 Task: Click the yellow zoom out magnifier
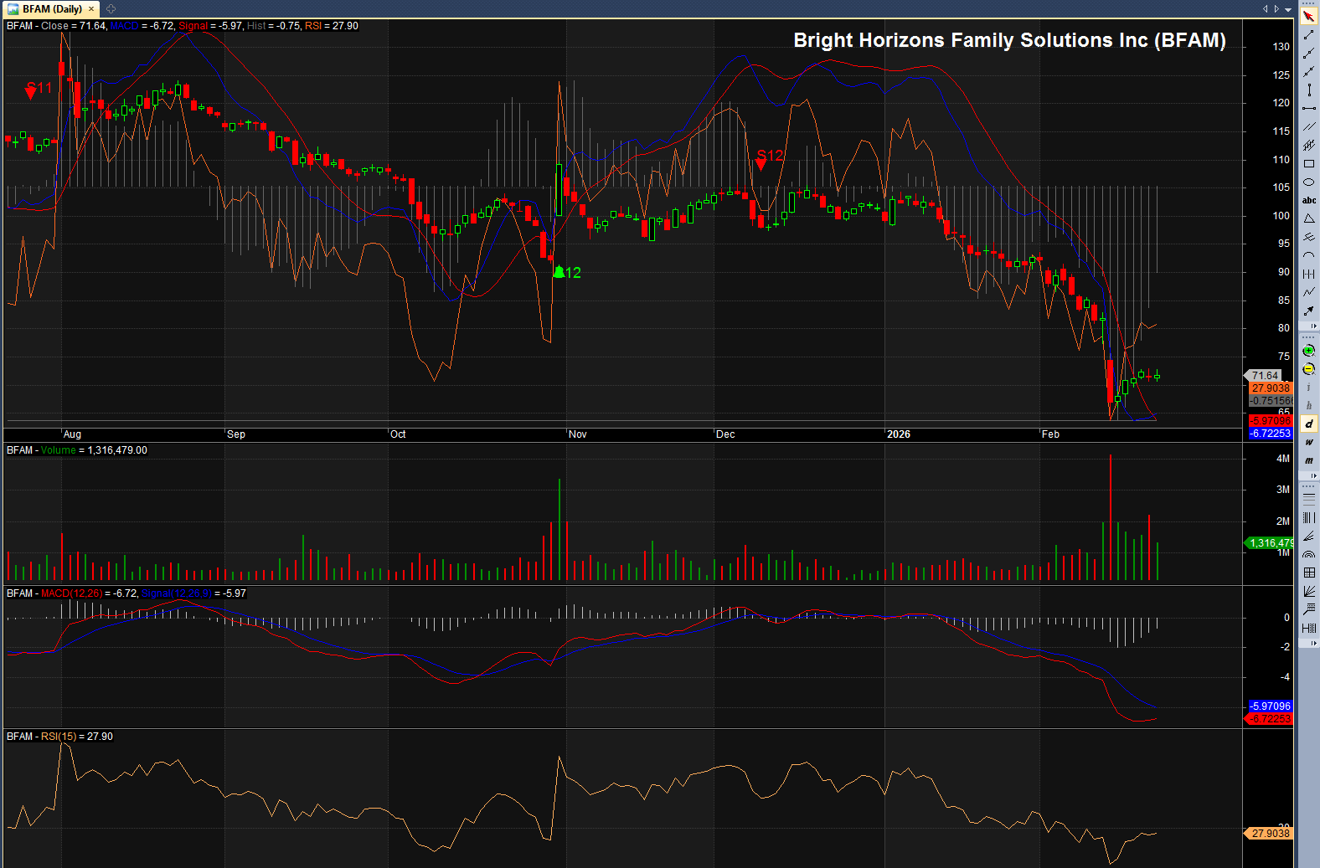click(1308, 369)
